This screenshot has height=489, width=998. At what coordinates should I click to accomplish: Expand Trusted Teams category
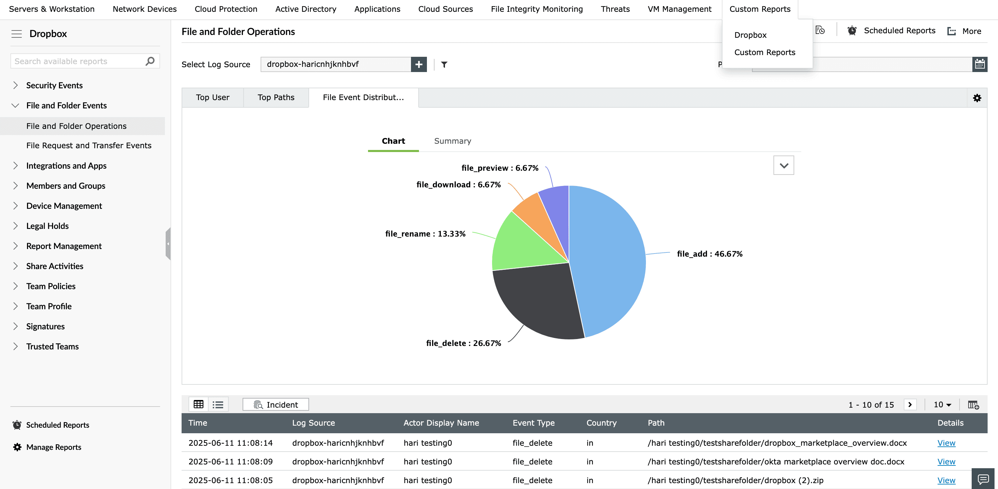(16, 347)
